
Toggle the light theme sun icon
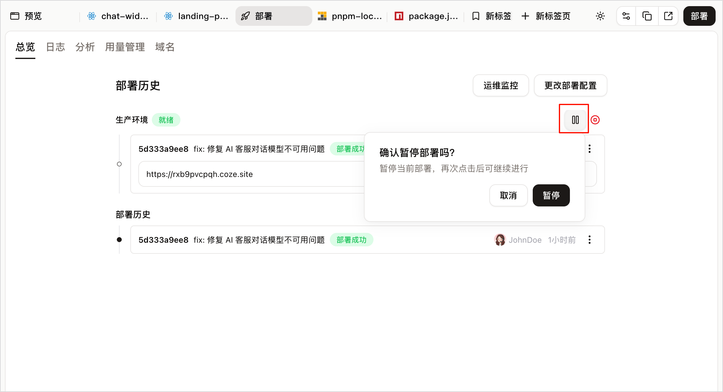(x=600, y=16)
